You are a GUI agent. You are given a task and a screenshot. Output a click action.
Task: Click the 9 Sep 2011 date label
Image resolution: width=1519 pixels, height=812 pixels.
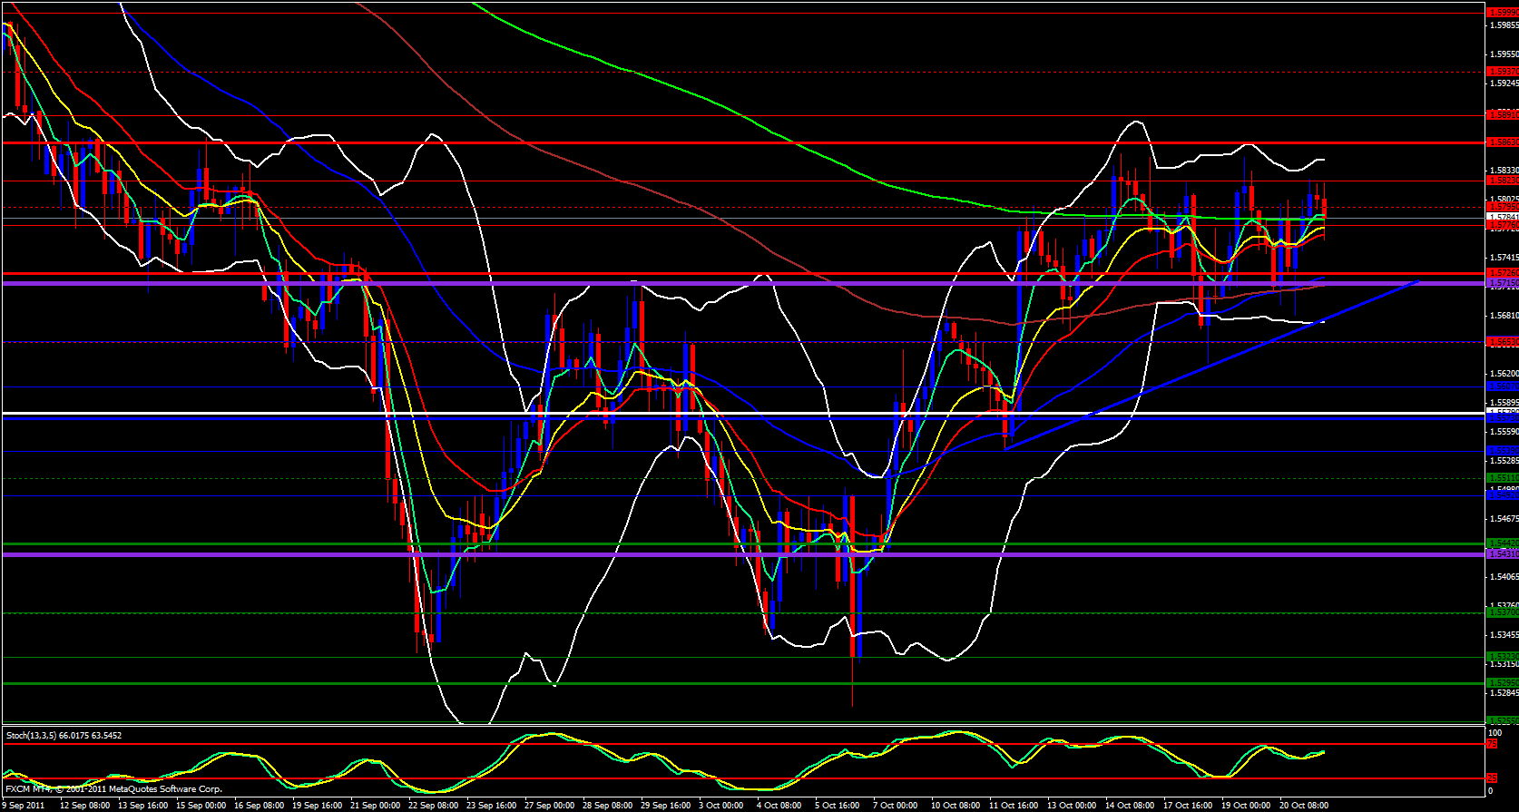coord(24,805)
